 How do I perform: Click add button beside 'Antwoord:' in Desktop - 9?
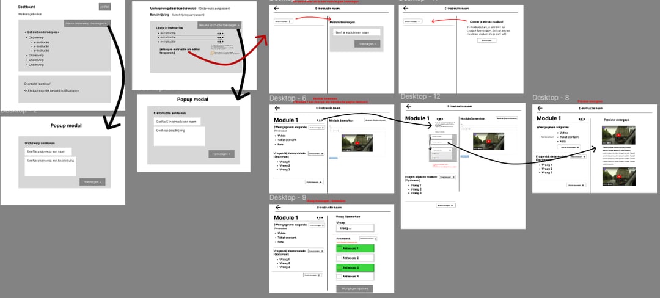pos(368,239)
